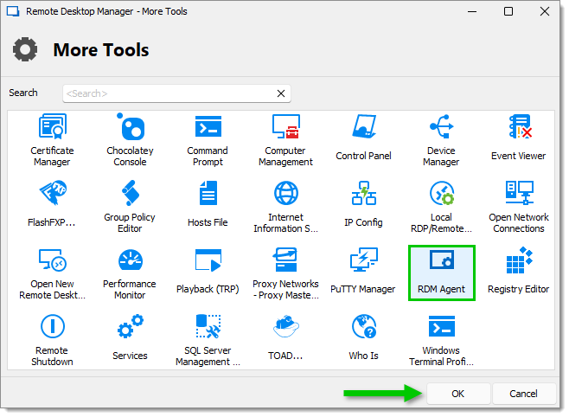Viewport: 569px width, 417px height.
Task: Select SQL Server Management tool
Action: (x=208, y=340)
